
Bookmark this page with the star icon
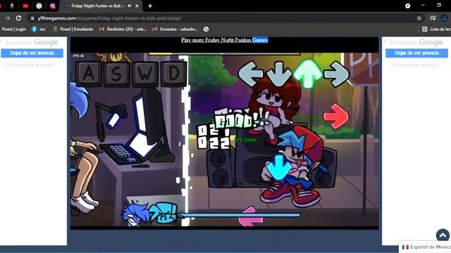pos(419,18)
